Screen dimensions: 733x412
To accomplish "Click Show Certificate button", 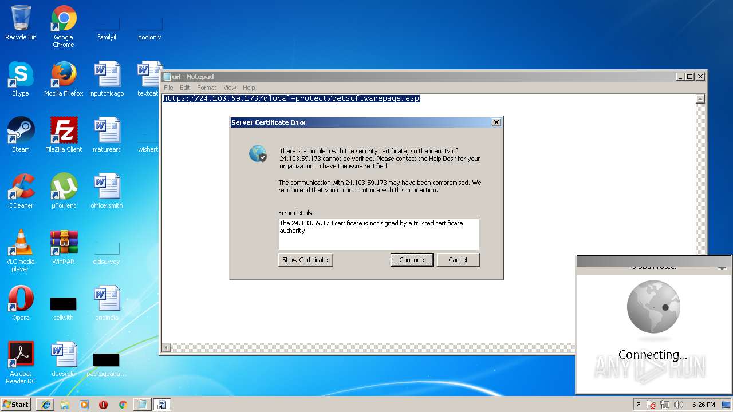I will coord(305,260).
